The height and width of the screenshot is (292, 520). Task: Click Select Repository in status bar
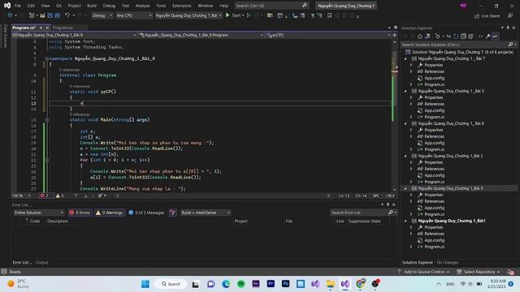pyautogui.click(x=479, y=272)
